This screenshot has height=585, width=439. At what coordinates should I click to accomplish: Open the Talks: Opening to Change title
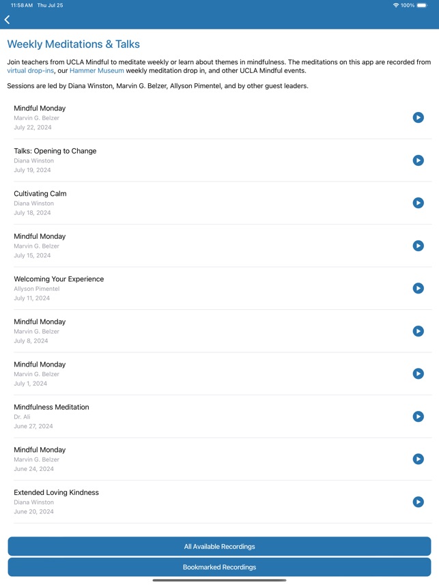click(55, 151)
